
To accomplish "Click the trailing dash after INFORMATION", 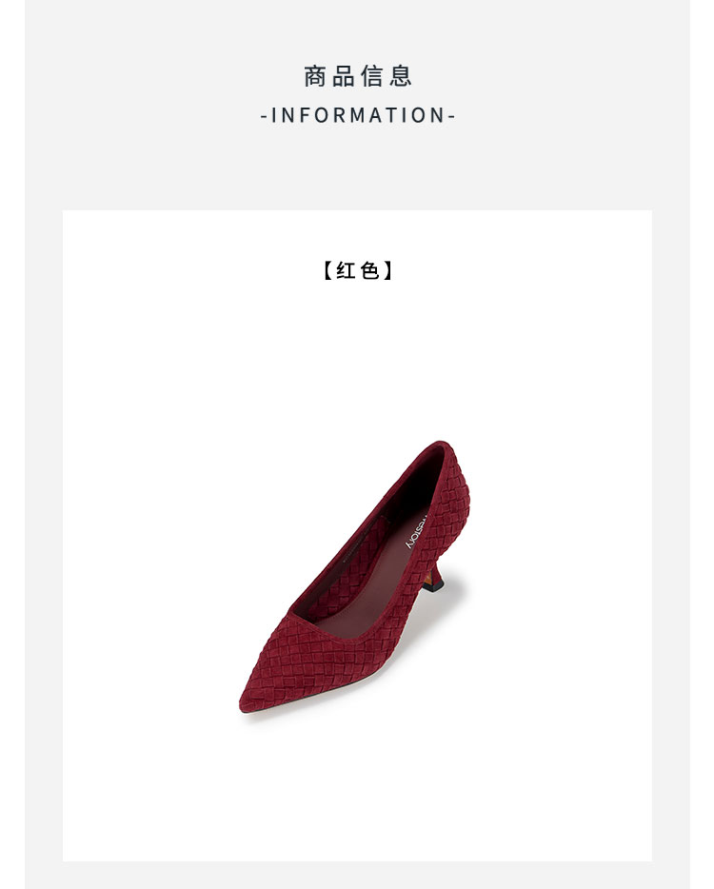I will click(x=451, y=116).
